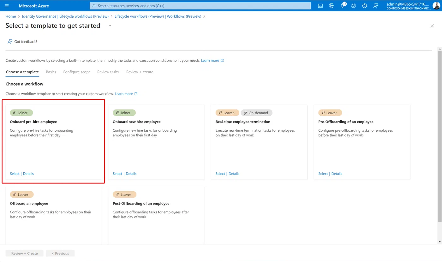Click the external link icon after first Learn more
This screenshot has width=442, height=262.
(222, 60)
